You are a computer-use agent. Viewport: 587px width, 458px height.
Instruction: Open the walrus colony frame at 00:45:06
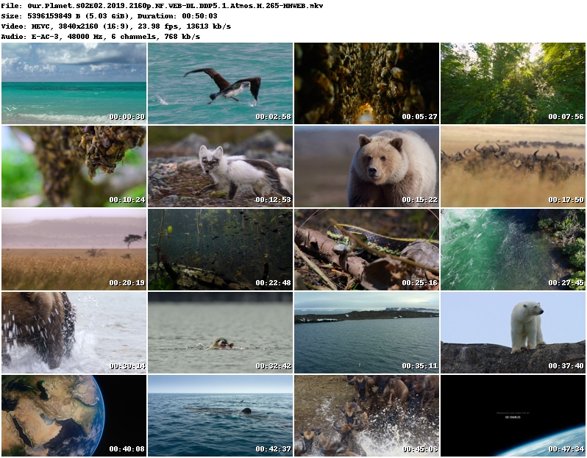(366, 415)
